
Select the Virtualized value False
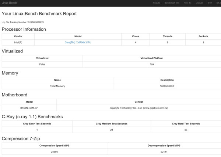coord(42,64)
